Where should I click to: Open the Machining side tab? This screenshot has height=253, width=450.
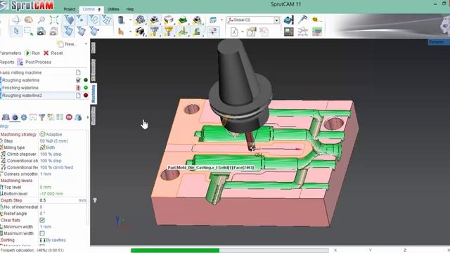coord(94,93)
